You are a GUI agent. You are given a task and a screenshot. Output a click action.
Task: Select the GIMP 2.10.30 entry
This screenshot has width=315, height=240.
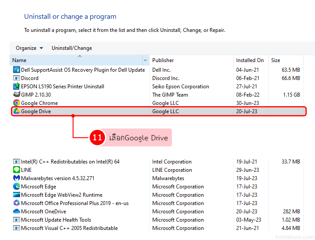[36, 95]
